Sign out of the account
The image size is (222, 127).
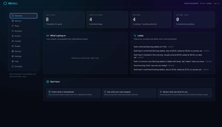(216, 3)
